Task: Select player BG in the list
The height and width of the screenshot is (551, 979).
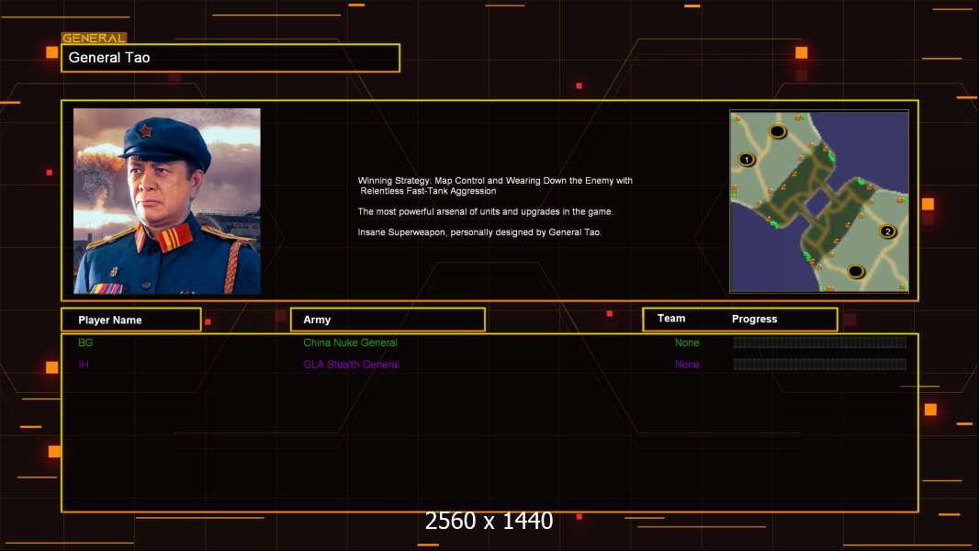Action: click(85, 343)
